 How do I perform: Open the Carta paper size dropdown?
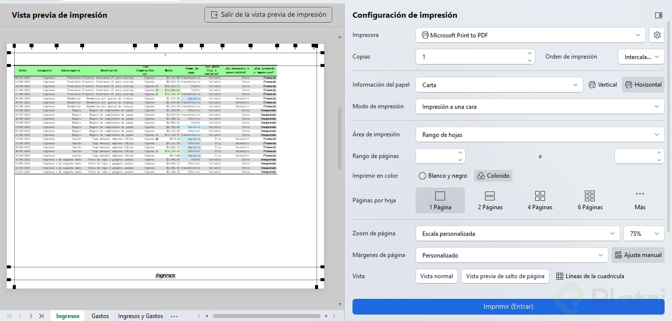[499, 85]
